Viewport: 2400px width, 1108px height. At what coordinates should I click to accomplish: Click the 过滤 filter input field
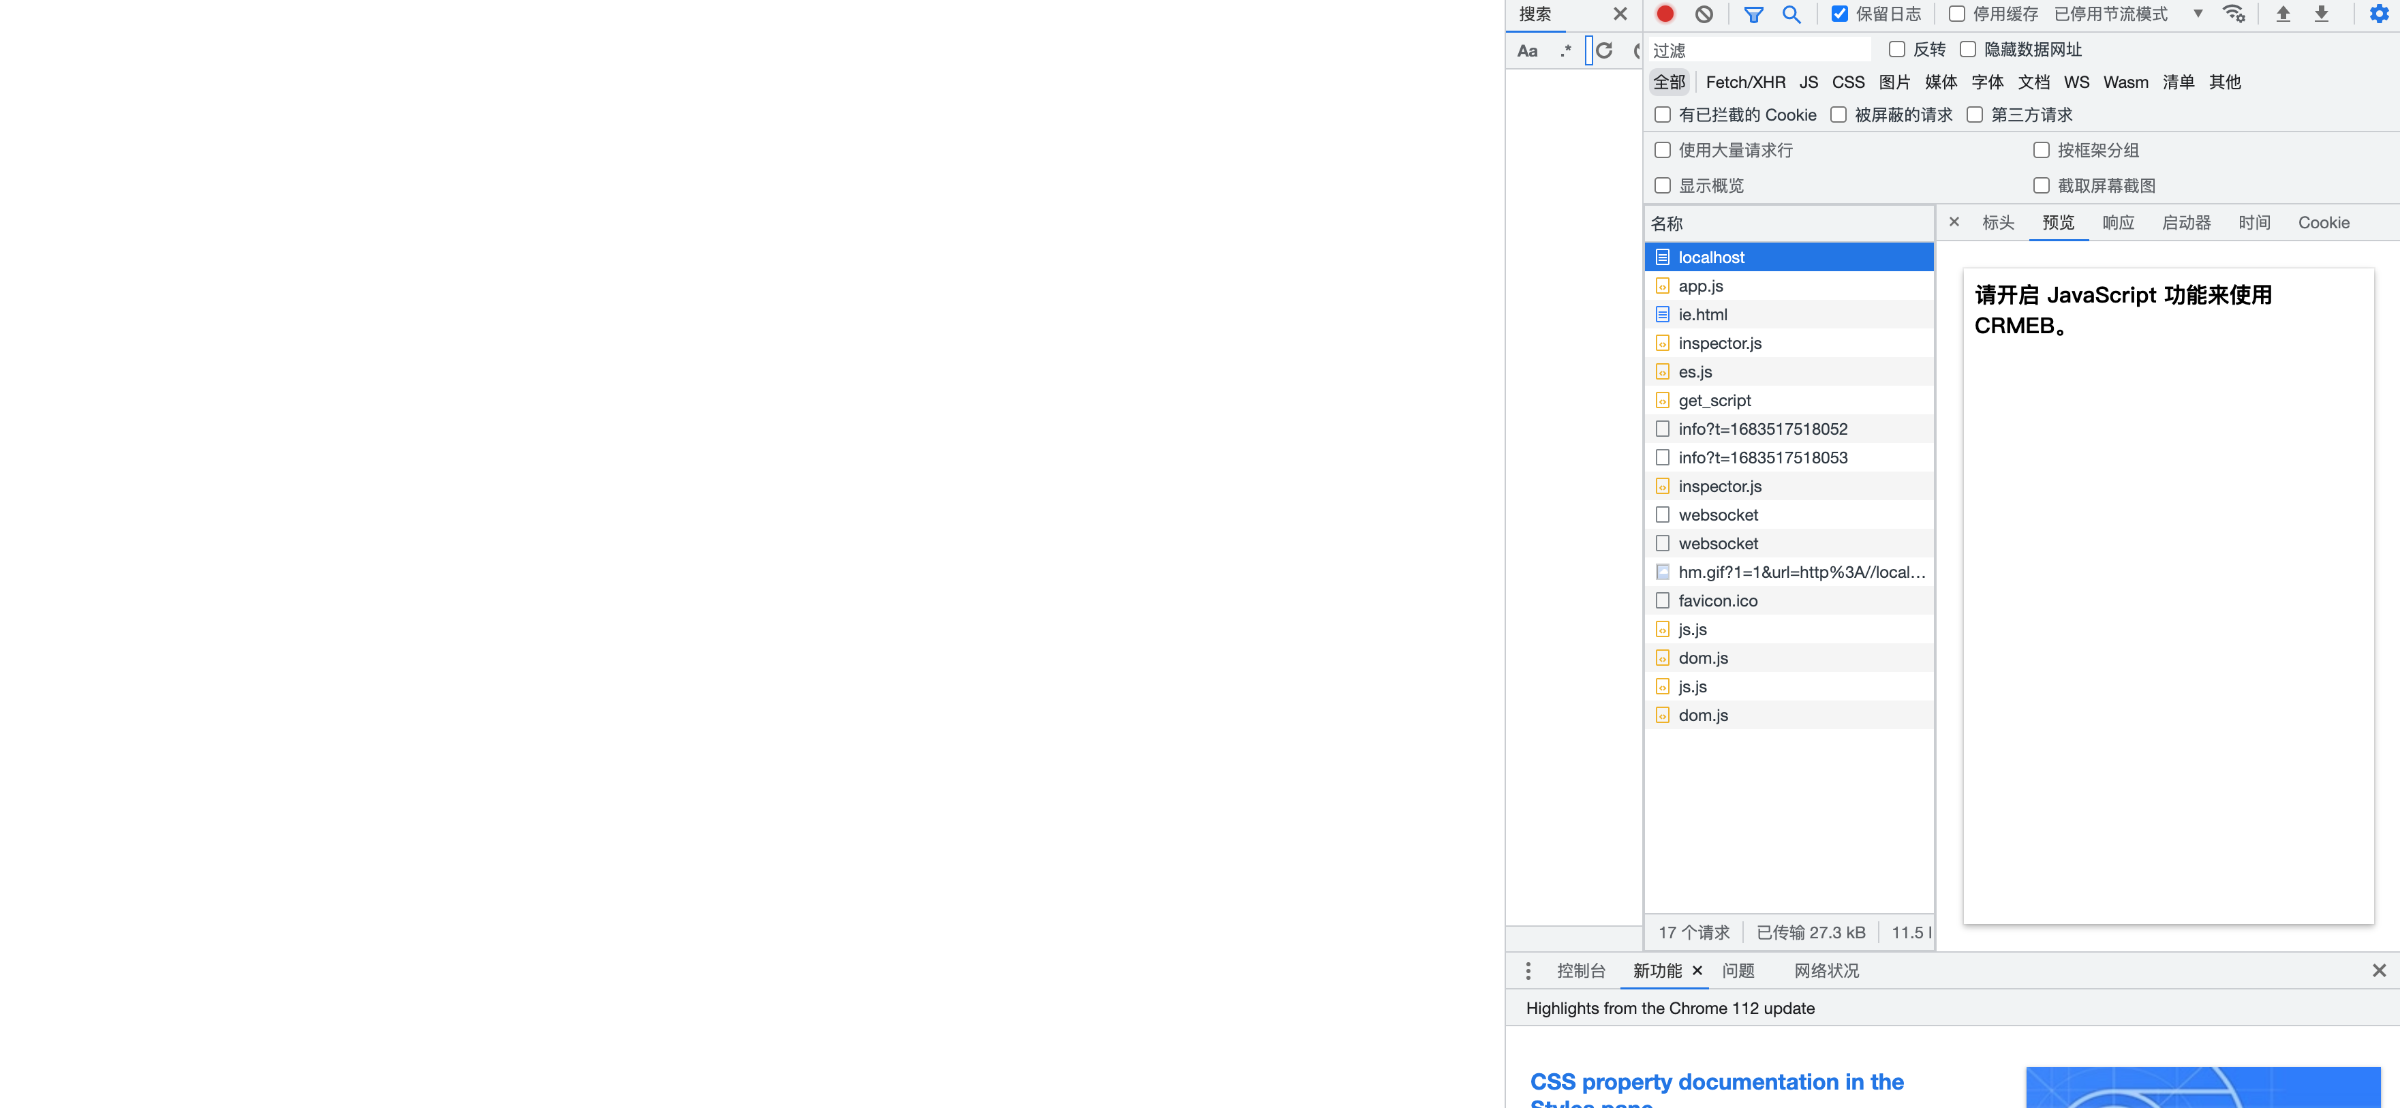(x=1759, y=50)
